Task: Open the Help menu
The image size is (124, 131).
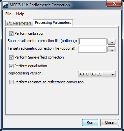Action: [x=20, y=14]
